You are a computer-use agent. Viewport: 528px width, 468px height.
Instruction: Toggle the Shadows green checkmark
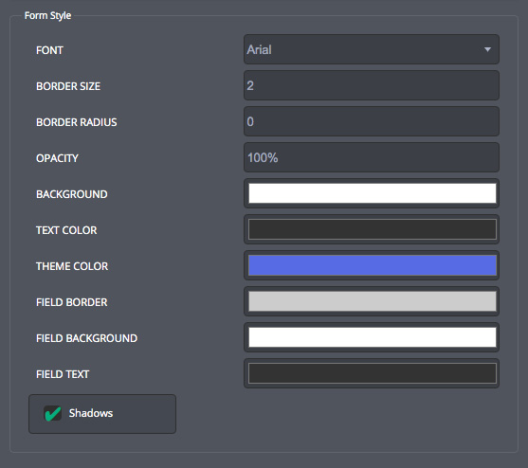[x=53, y=413]
